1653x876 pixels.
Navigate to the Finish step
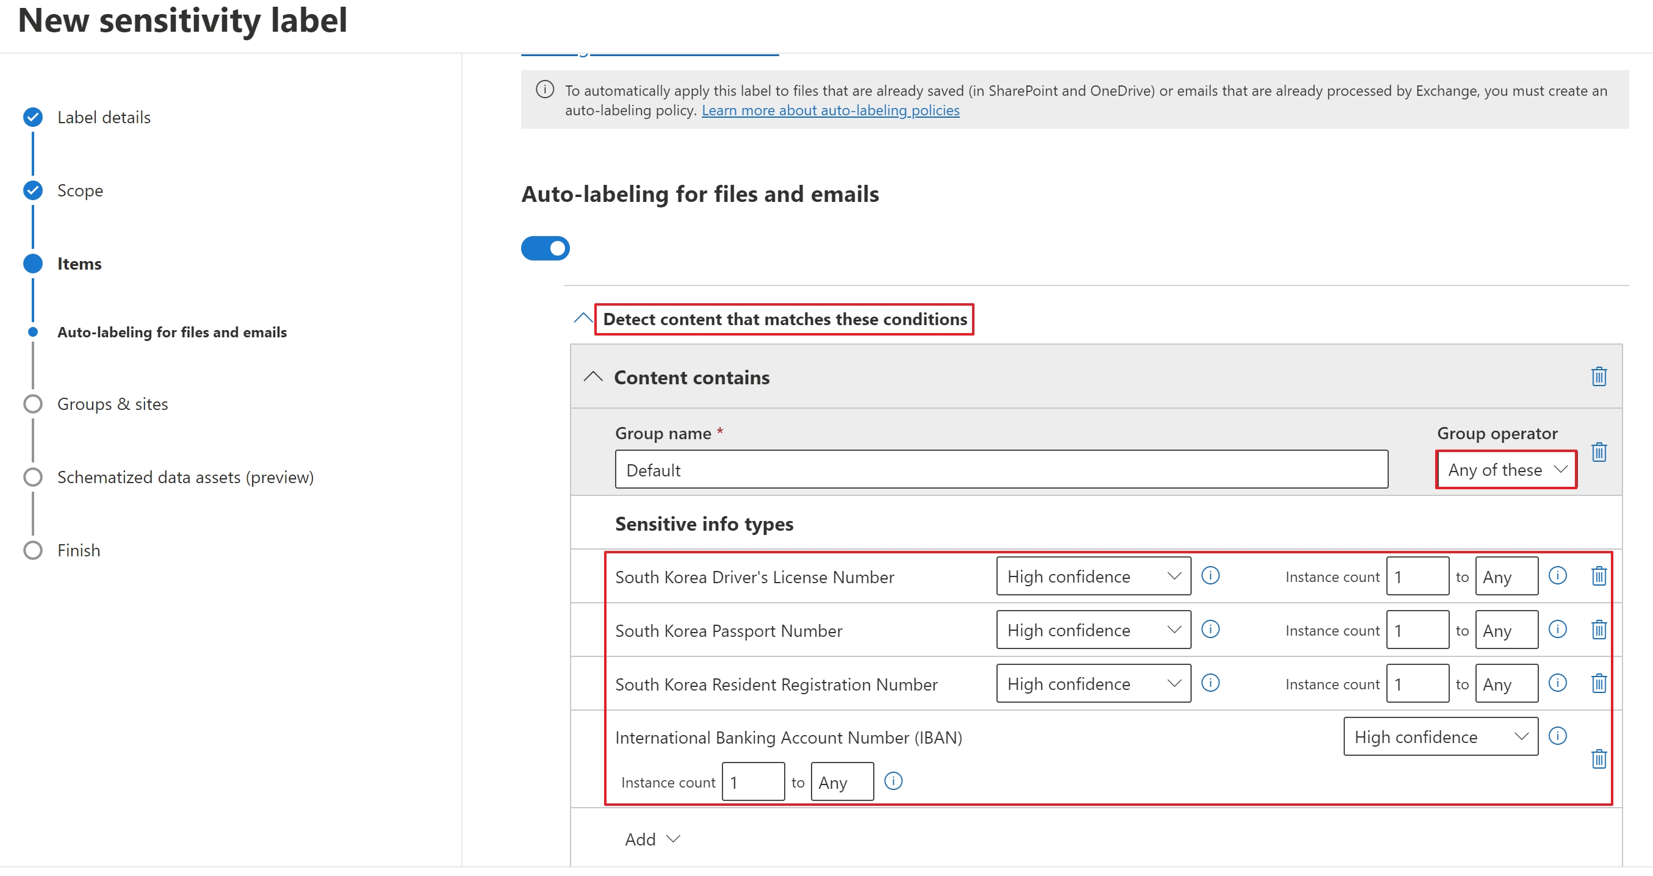(x=78, y=550)
